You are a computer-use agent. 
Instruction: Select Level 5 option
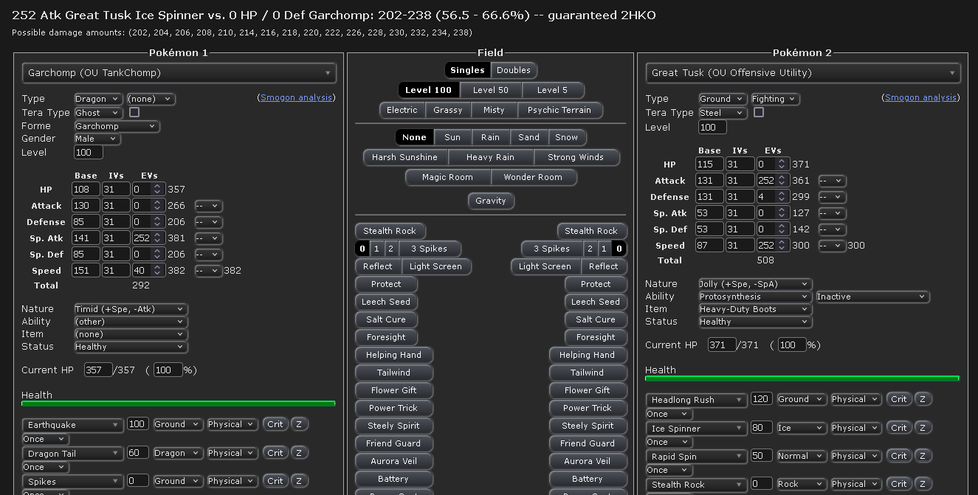pos(553,90)
